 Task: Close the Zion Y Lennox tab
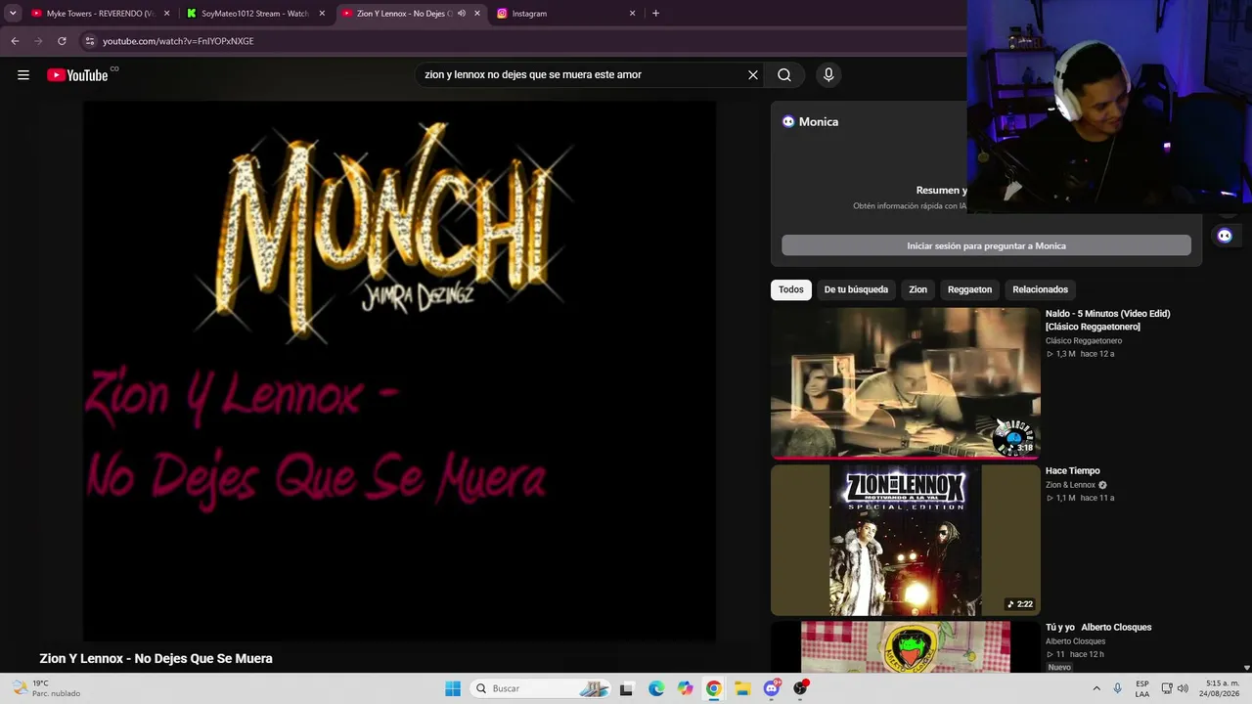click(x=477, y=14)
